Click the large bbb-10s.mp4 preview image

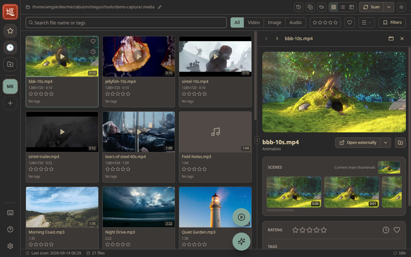[x=334, y=92]
